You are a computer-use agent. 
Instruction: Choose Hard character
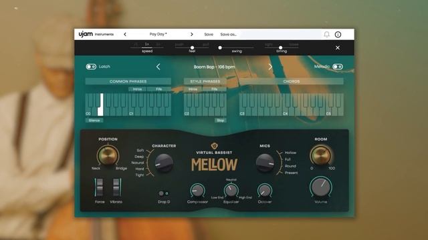click(140, 169)
